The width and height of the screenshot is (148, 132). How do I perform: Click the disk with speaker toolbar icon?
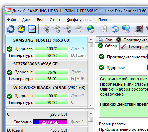pos(46,29)
